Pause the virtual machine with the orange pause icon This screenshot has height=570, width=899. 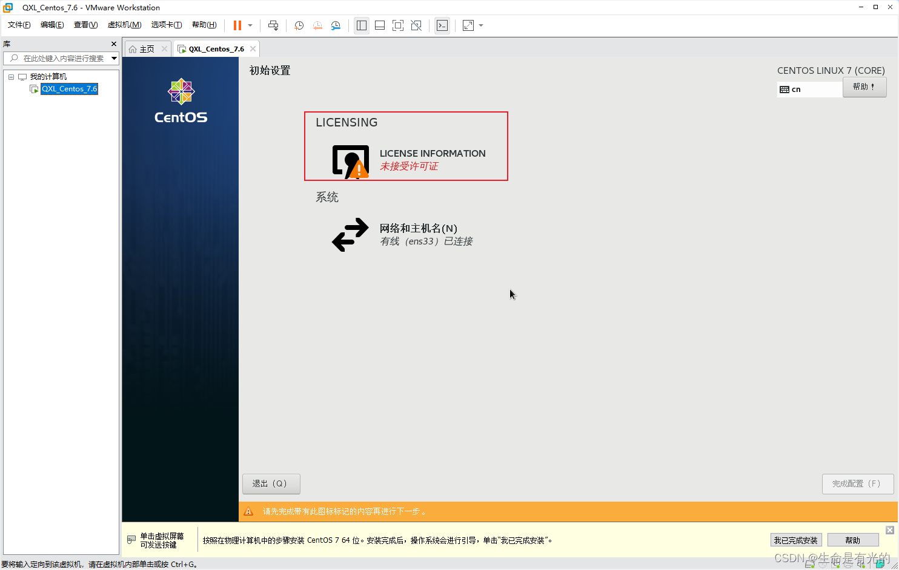click(237, 25)
